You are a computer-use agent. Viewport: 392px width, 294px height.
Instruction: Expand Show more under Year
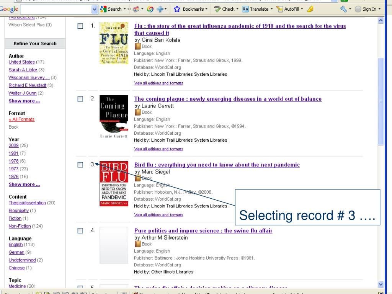point(24,184)
